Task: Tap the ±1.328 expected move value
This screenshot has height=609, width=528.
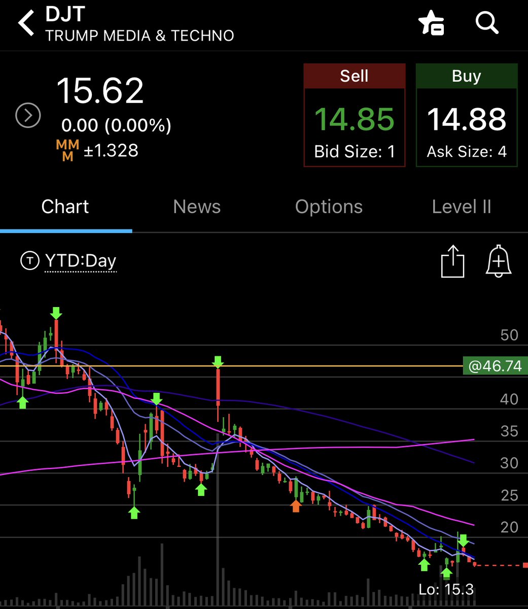Action: coord(111,151)
